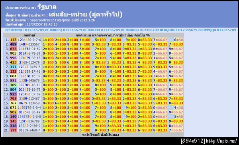239x145 pixels.
Task: Click the ผลลัพธ์ column header
Action: (x=29, y=35)
